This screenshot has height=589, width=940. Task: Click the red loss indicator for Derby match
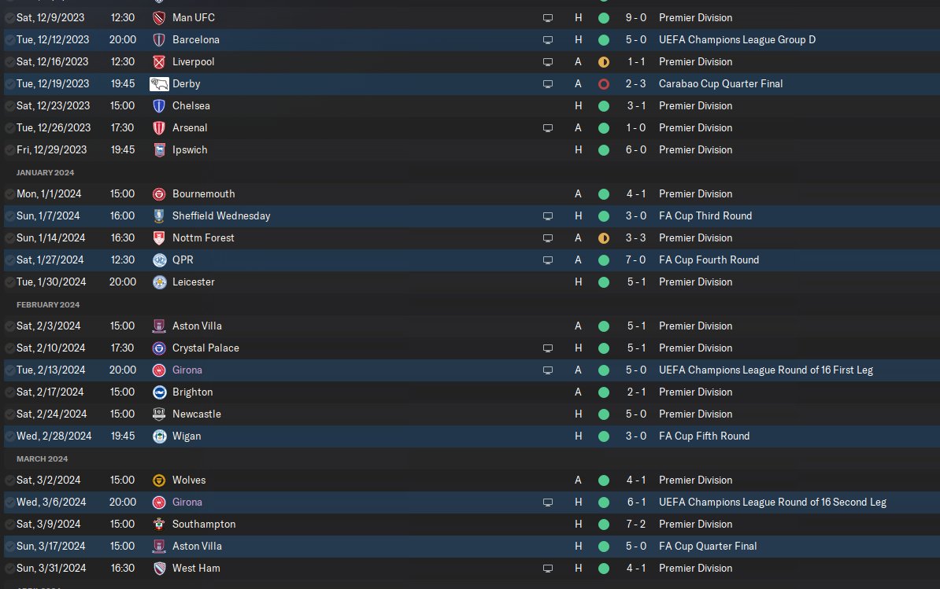click(x=604, y=83)
